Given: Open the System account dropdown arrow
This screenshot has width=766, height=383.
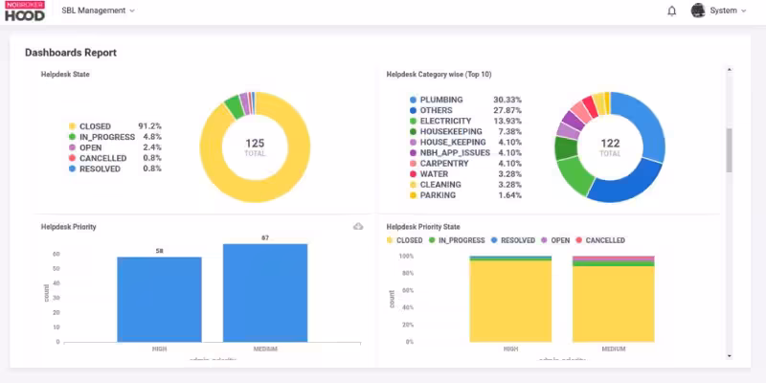Looking at the screenshot, I should point(744,11).
